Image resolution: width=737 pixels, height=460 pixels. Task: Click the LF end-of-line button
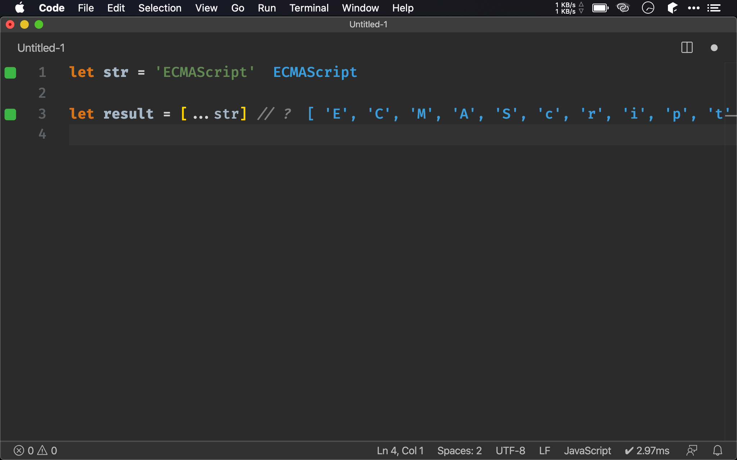pyautogui.click(x=544, y=450)
